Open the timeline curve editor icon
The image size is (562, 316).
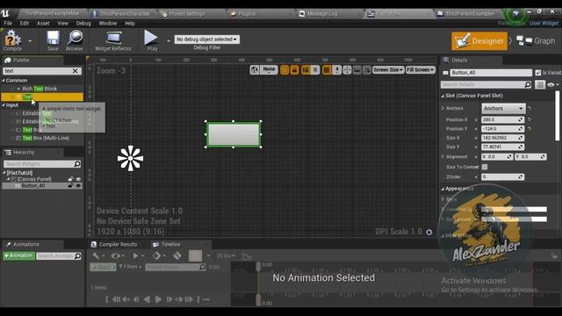tap(247, 255)
